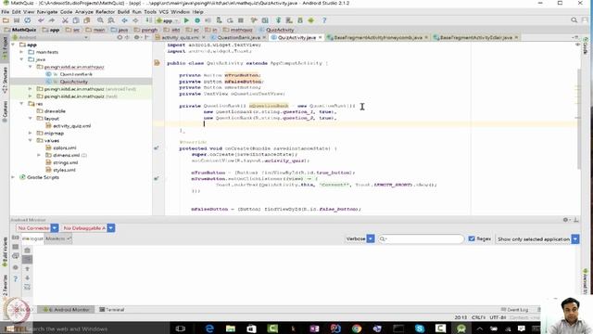The height and width of the screenshot is (334, 593).
Task: Collapse the res folder arrow
Action: pos(21,103)
